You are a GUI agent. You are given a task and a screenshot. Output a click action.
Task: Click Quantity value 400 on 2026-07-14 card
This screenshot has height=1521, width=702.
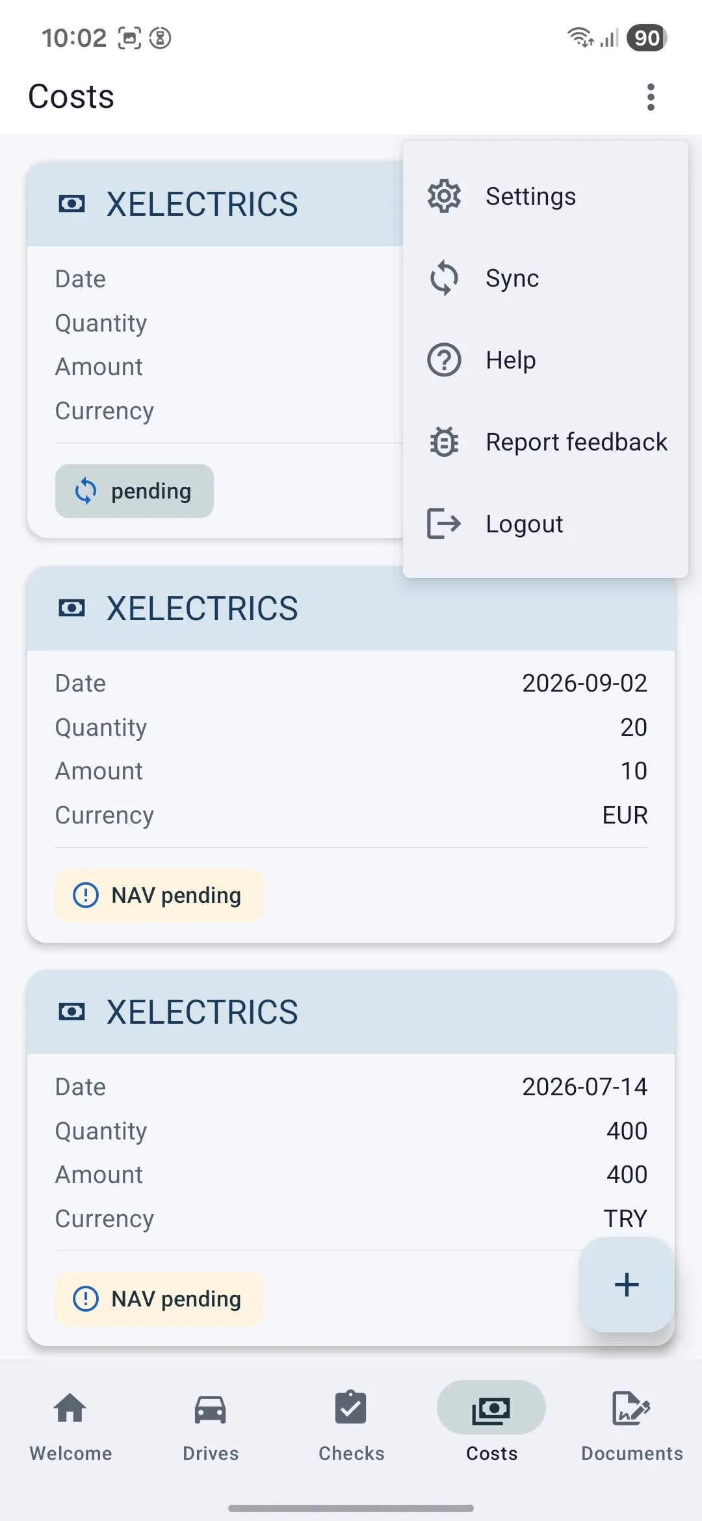click(x=627, y=1131)
